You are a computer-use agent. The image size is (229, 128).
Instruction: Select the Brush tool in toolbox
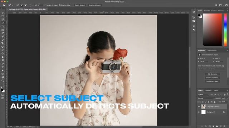[3, 40]
